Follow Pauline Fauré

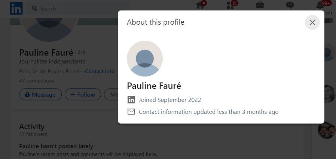(83, 94)
